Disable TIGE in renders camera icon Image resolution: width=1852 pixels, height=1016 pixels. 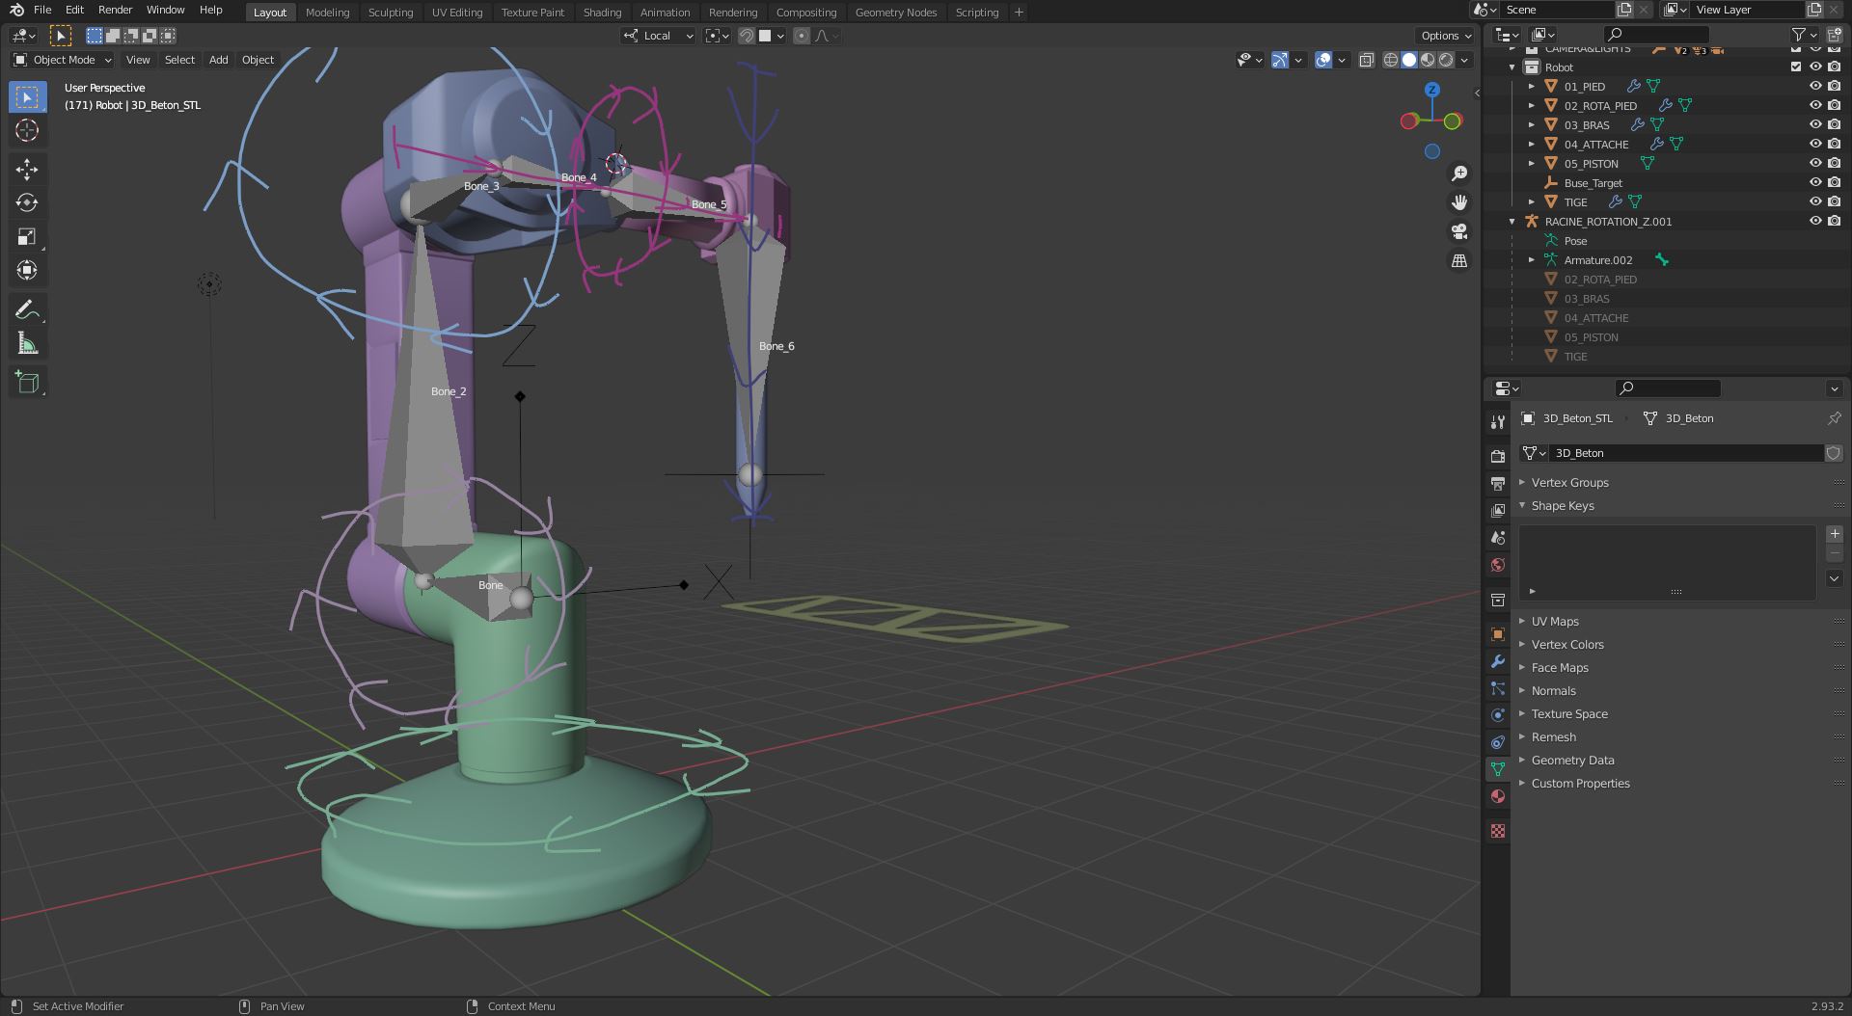tap(1834, 201)
